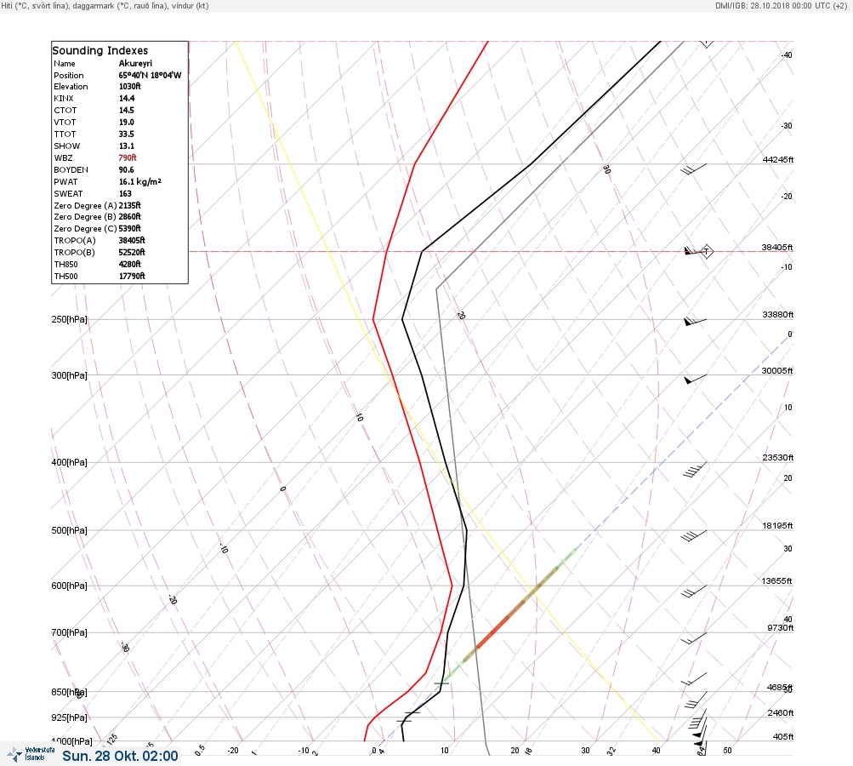
Task: Click the SWEAT value '163'
Action: pos(125,193)
